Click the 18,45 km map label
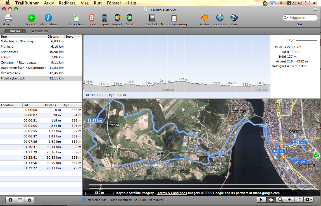The width and height of the screenshot is (321, 206). (95, 120)
